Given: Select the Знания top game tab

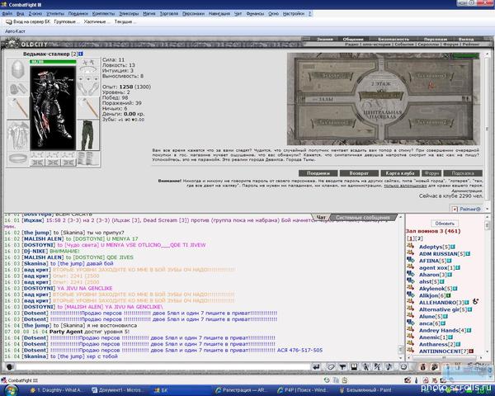Looking at the screenshot, I should coord(325,40).
